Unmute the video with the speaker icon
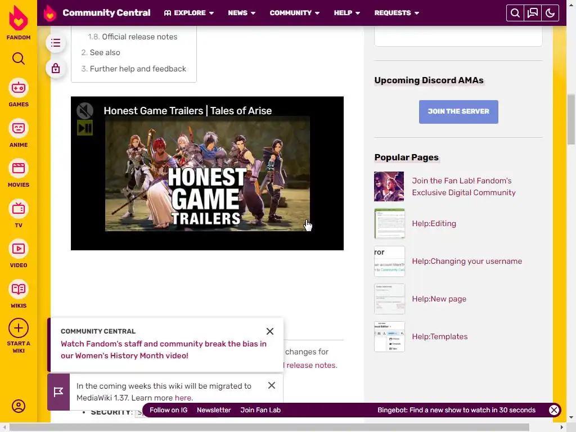576x432 pixels. 85,111
